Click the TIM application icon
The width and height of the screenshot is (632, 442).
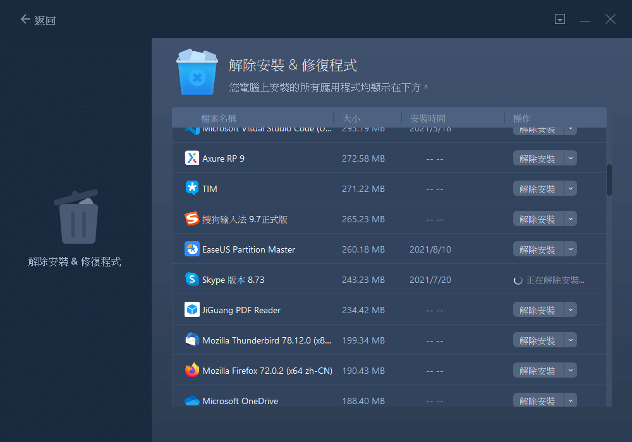click(x=191, y=188)
